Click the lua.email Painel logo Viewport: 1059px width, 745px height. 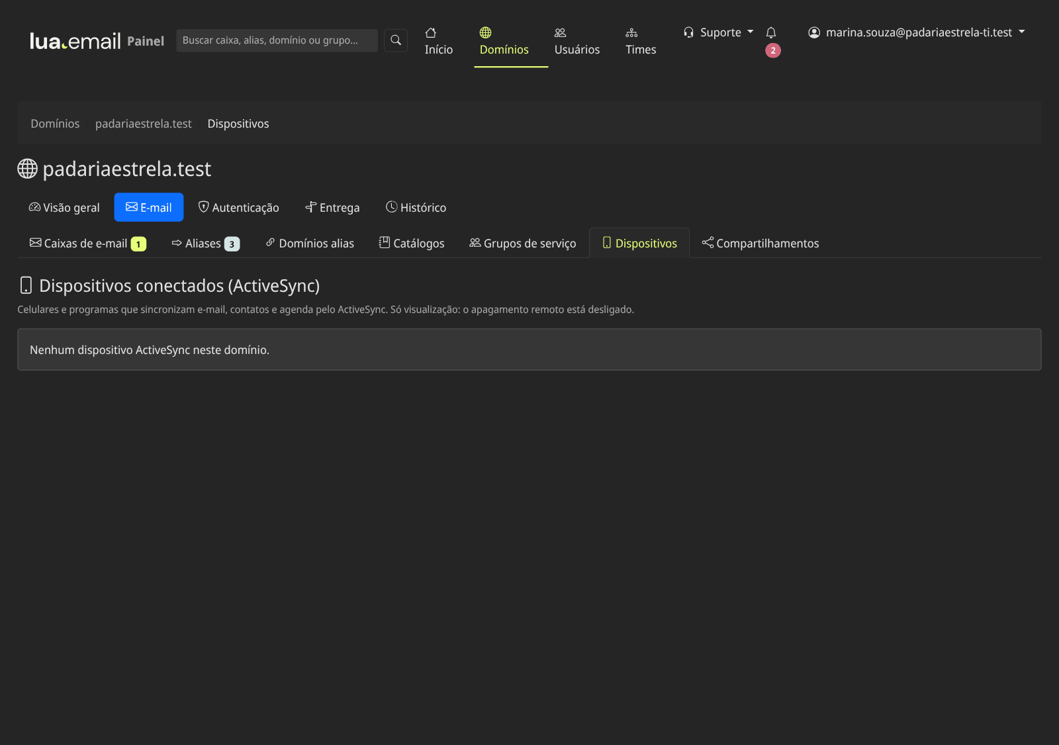(97, 41)
